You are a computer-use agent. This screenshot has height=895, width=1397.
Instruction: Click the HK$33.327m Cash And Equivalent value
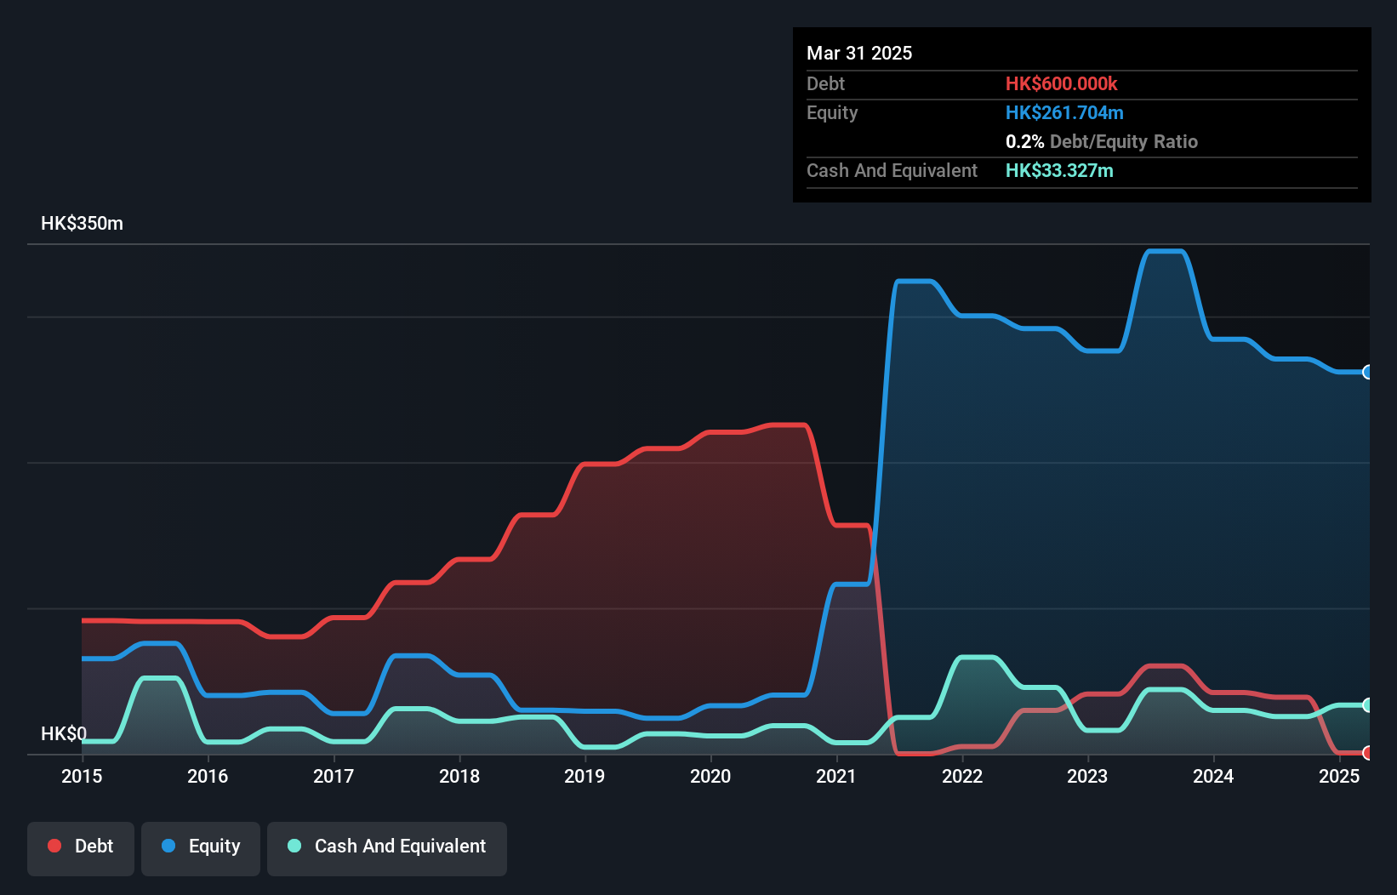[1059, 170]
